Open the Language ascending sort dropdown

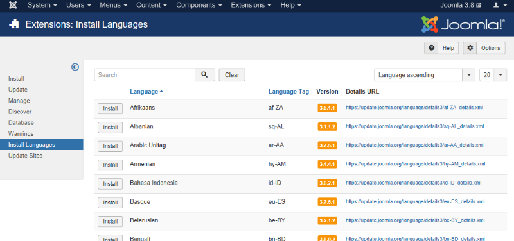pyautogui.click(x=425, y=75)
